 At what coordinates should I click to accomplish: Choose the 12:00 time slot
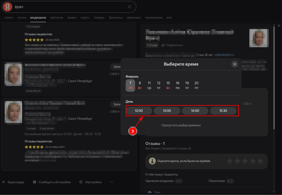(139, 111)
